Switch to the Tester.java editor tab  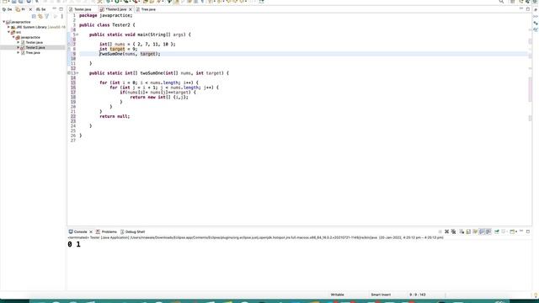[x=80, y=9]
